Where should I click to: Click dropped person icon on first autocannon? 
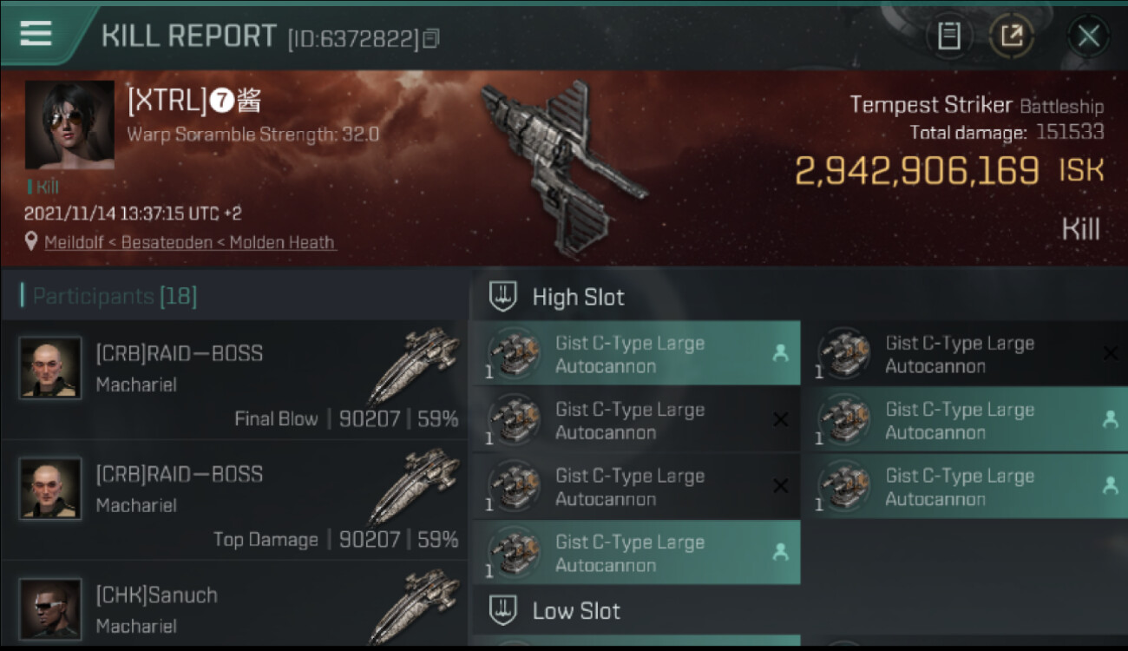779,352
